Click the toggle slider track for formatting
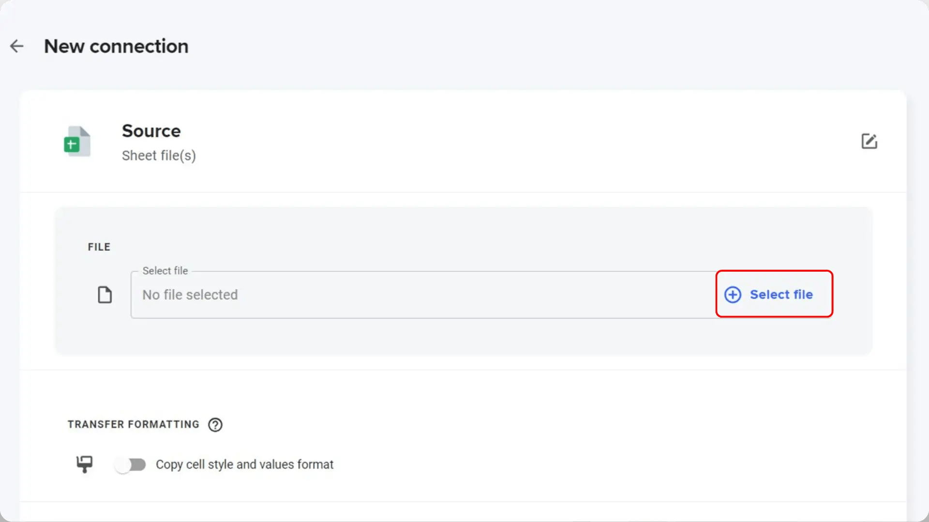Image resolution: width=929 pixels, height=522 pixels. pos(130,464)
